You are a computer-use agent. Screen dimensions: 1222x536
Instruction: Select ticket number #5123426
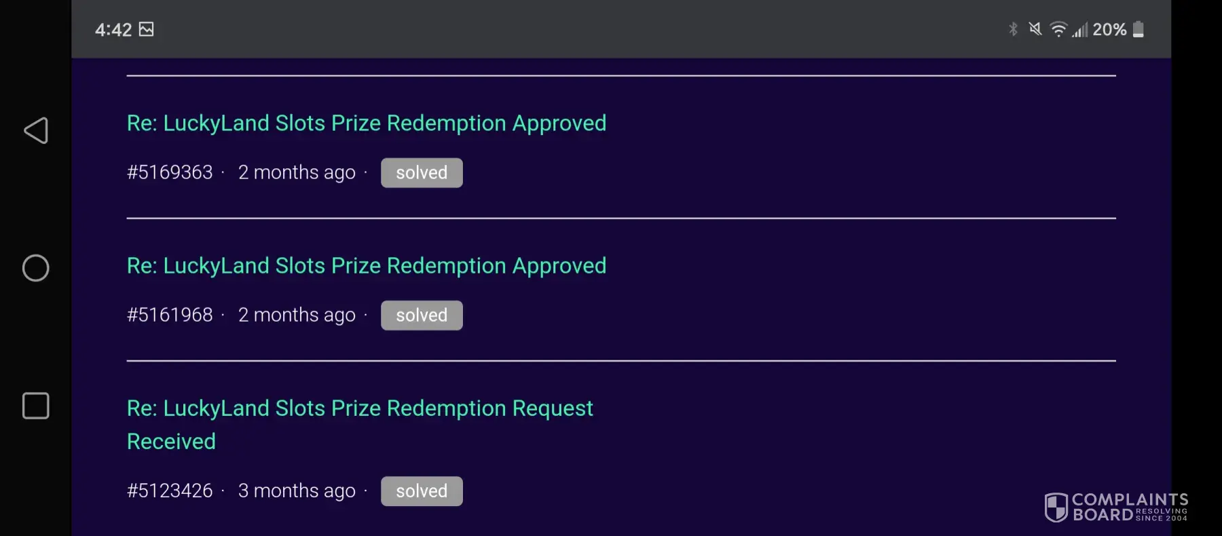[x=170, y=491]
